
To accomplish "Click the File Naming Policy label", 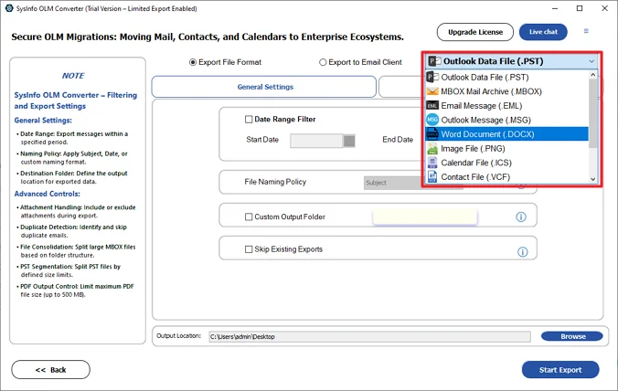I will pyautogui.click(x=275, y=182).
